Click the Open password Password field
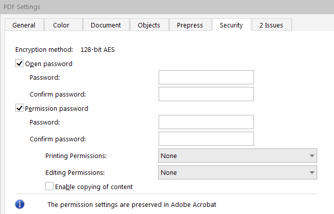334x214 pixels. pos(206,77)
